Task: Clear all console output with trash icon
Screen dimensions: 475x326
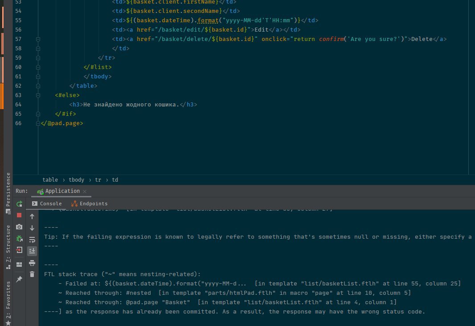Action: pos(32,274)
